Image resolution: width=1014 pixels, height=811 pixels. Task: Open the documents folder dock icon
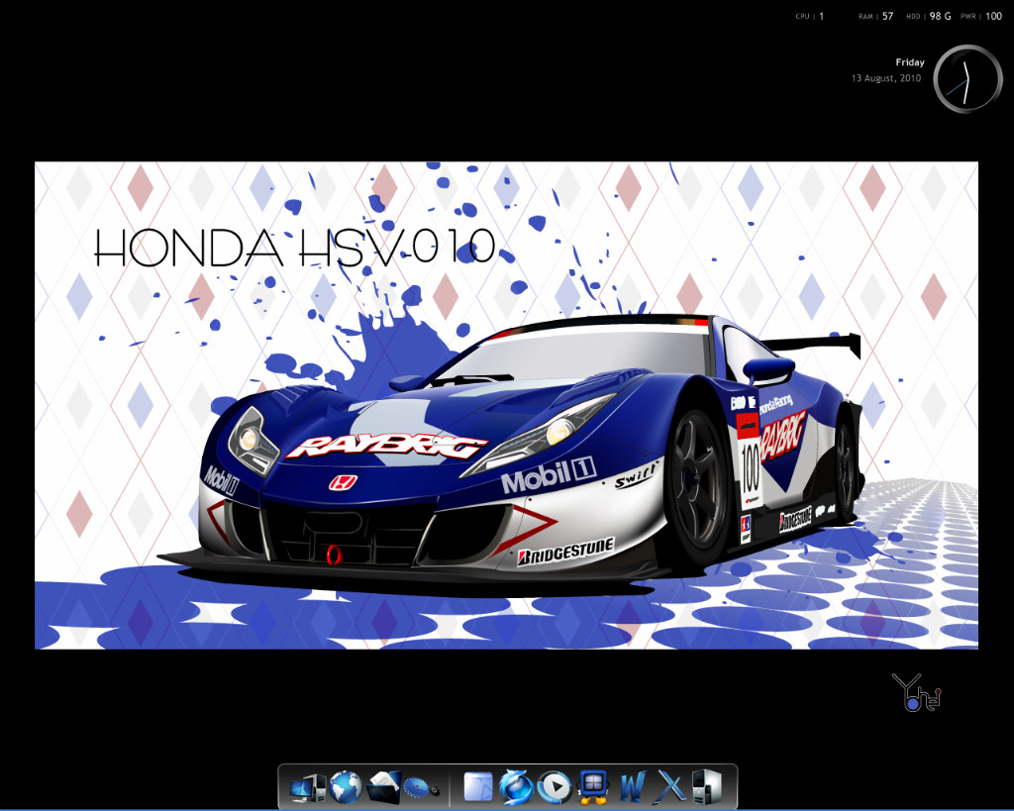pos(383,787)
